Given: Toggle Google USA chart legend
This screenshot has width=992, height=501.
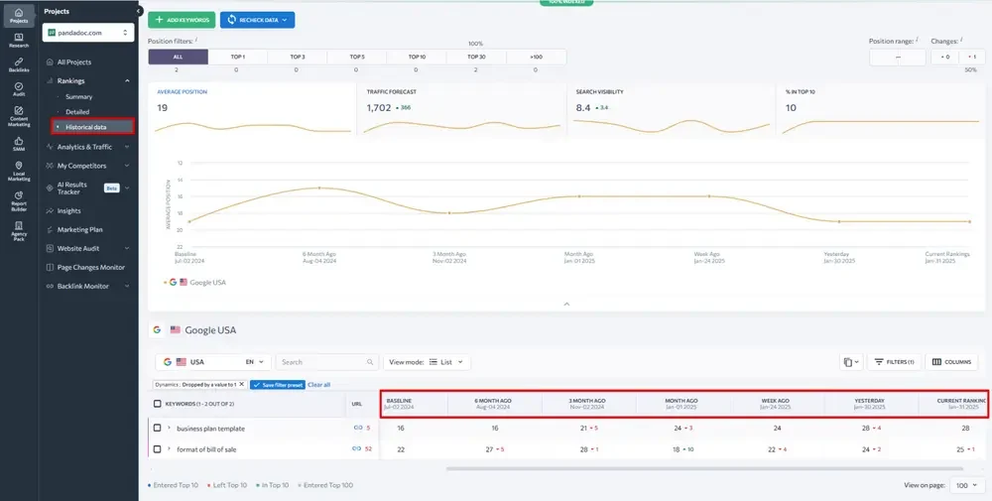Looking at the screenshot, I should (194, 283).
